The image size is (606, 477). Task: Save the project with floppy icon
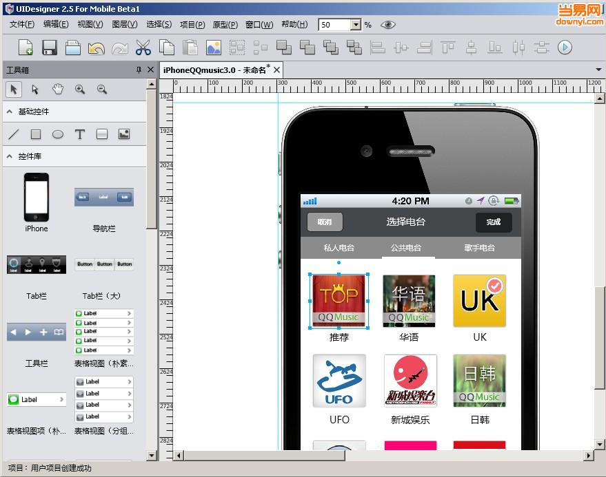pyautogui.click(x=50, y=47)
